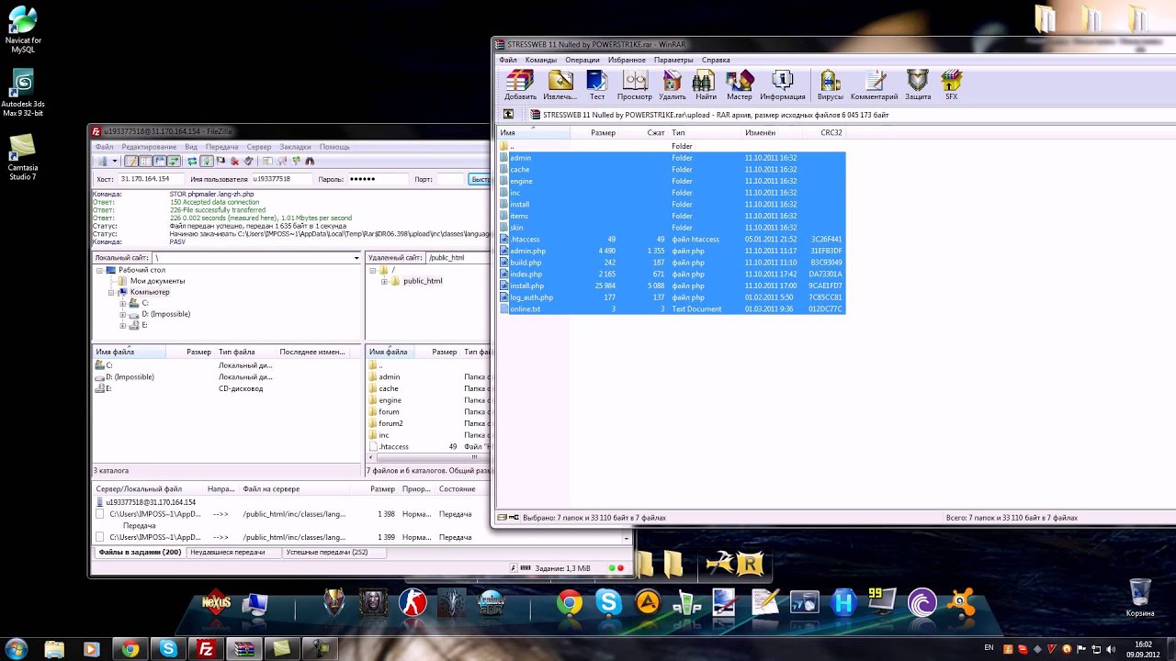1176x661 pixels.
Task: Collapse the Компьютер tree node
Action: pyautogui.click(x=111, y=292)
